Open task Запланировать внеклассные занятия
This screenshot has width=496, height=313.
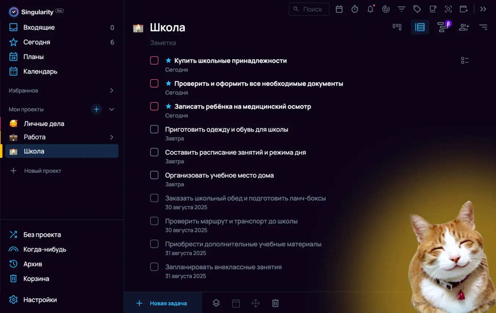click(223, 267)
